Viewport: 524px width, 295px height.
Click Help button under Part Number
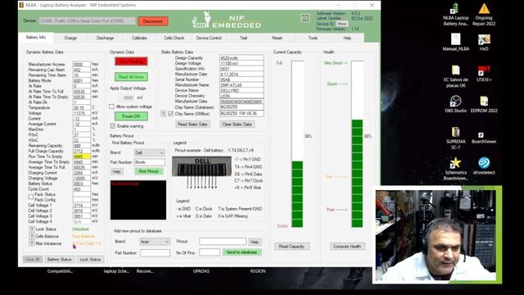coord(116,171)
